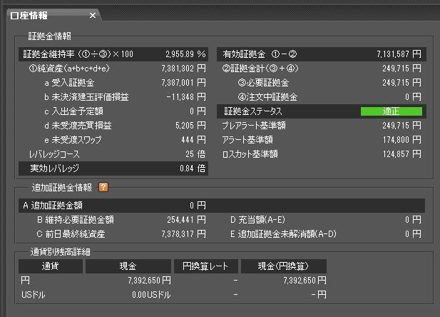Click the ロスカット基準額 label

point(250,154)
